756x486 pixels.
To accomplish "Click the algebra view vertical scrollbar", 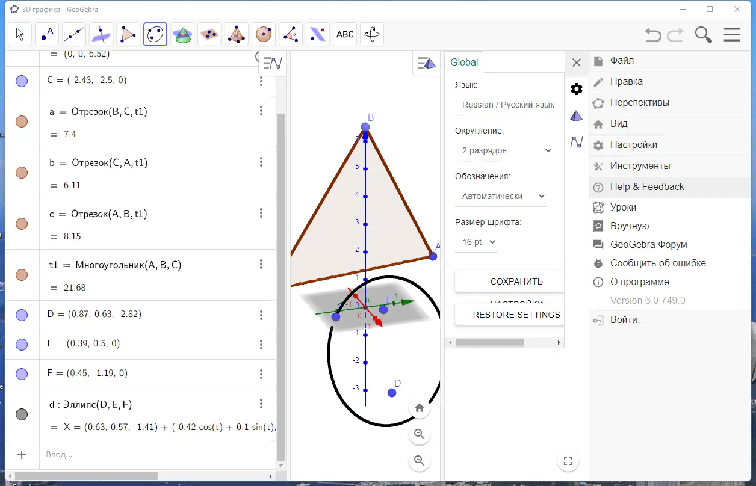I will pyautogui.click(x=280, y=287).
